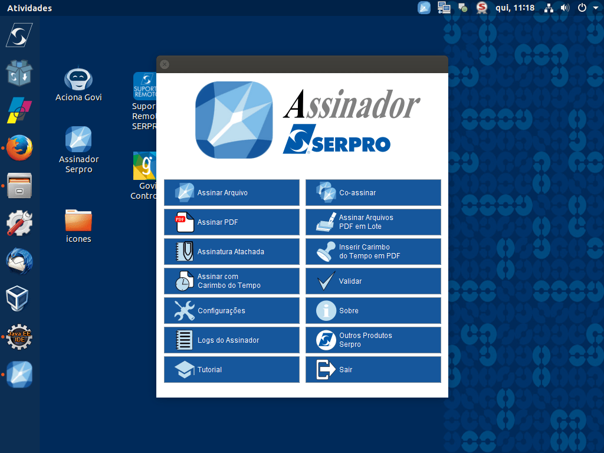Open the VirtualBox cube icon in the dock
Screen dimensions: 604x453
17,298
